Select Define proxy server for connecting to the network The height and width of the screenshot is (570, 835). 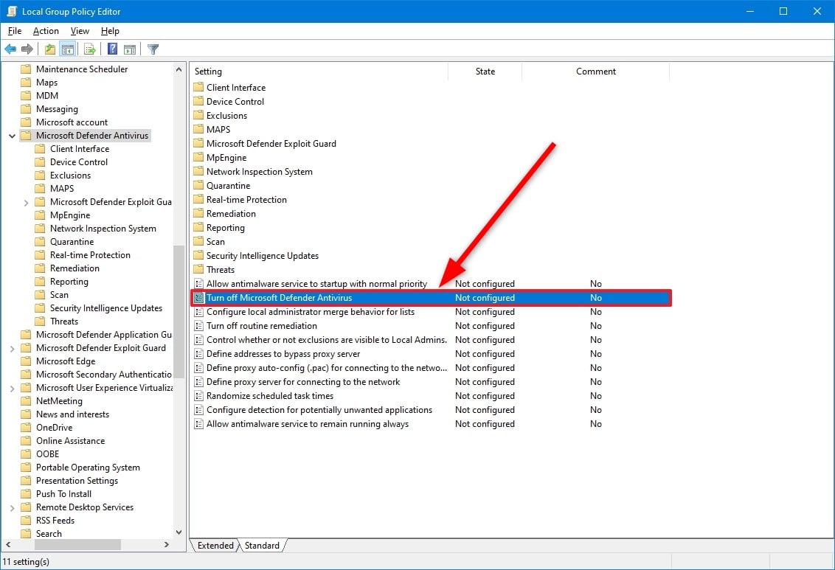point(430,381)
